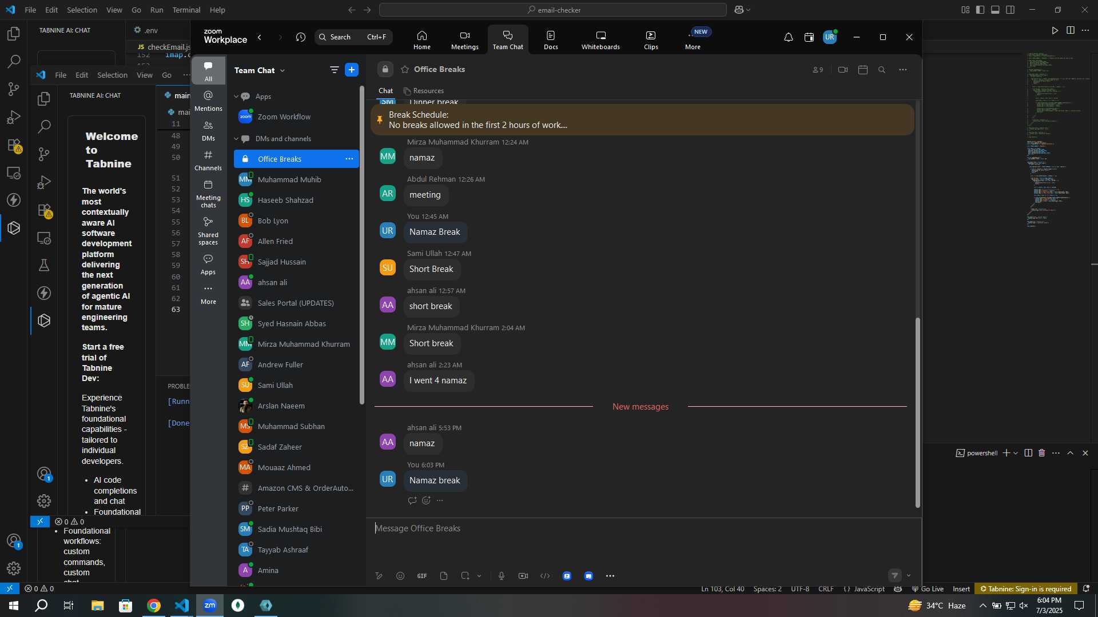Collapse the Apps section
Screen dimensions: 1098x617
pos(236,97)
